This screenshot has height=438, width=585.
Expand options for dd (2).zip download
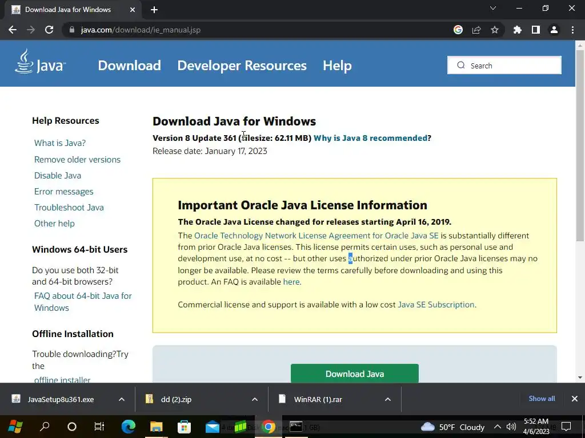point(255,399)
